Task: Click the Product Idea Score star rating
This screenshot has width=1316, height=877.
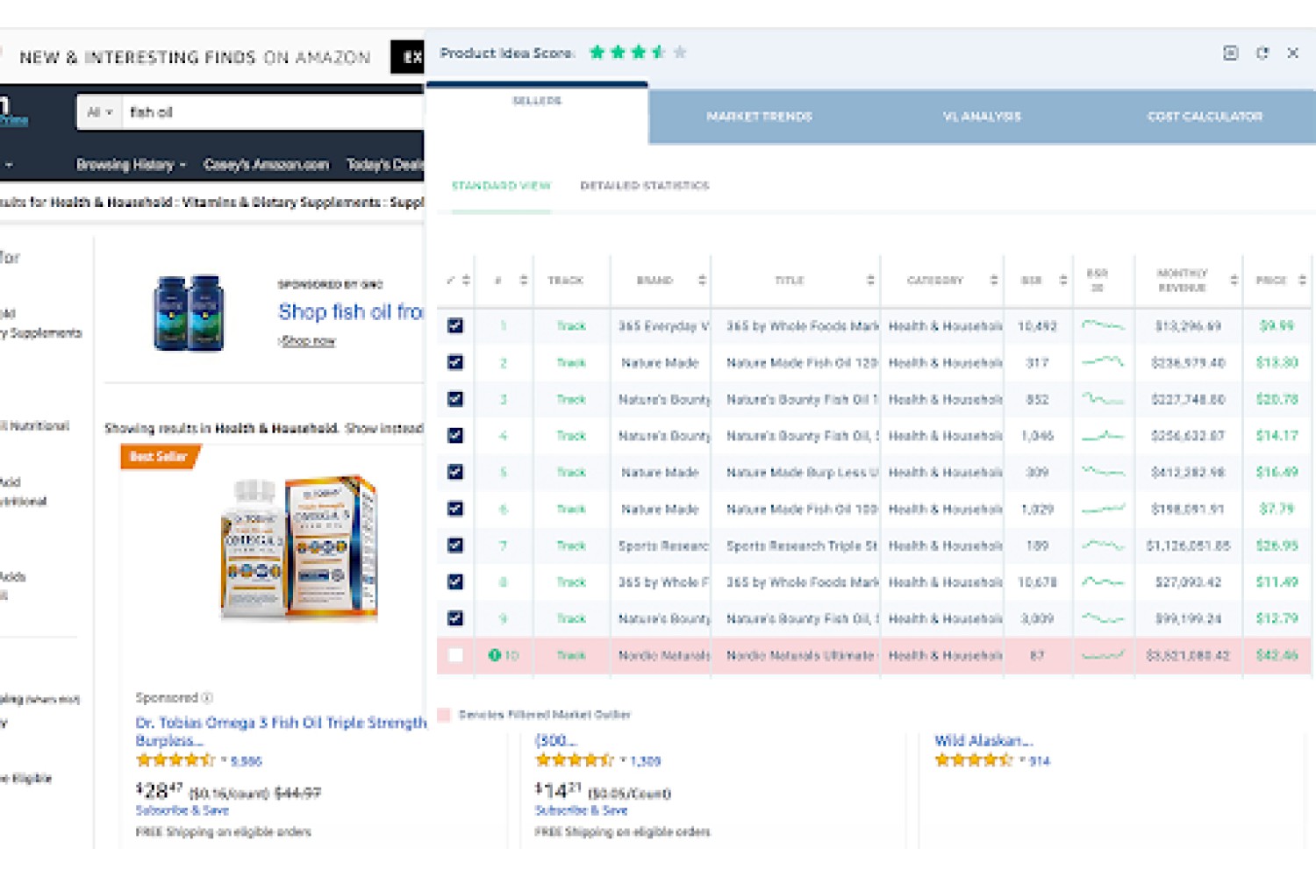Action: 638,53
